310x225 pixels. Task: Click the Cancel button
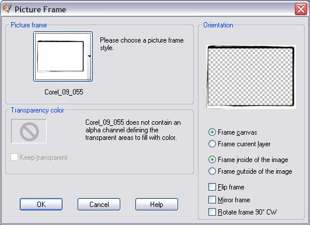click(99, 204)
